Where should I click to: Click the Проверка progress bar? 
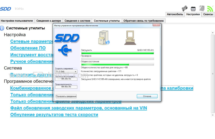(x=117, y=59)
